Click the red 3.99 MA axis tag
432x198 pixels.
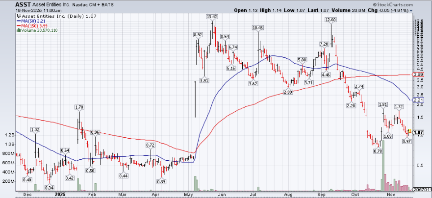pos(418,74)
